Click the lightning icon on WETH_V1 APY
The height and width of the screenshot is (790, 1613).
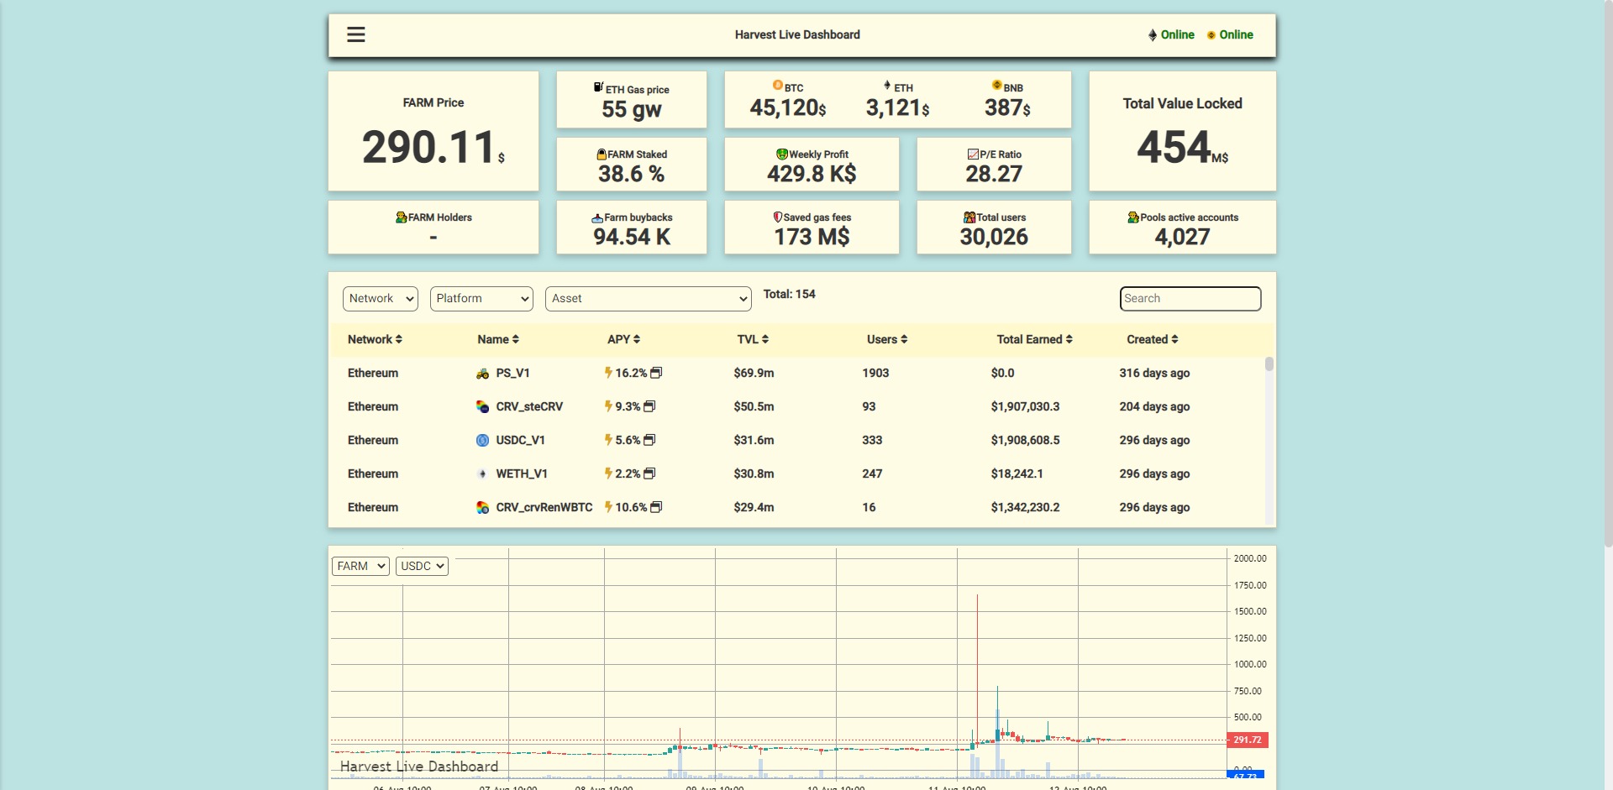pos(608,473)
